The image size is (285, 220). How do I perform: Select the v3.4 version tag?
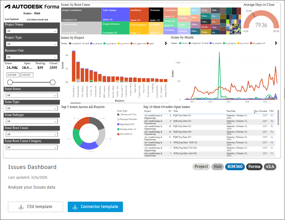click(x=270, y=167)
